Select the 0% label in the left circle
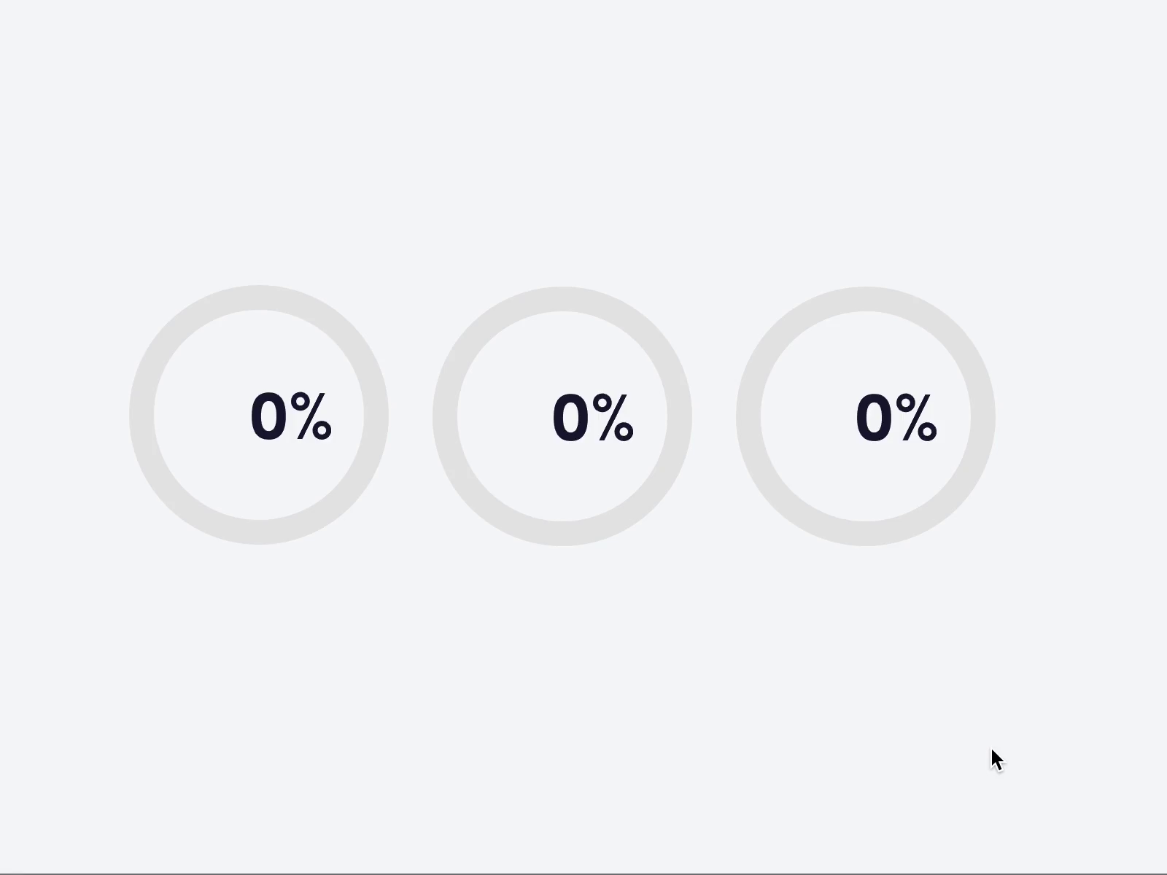Screen dimensions: 1167x875 point(290,416)
